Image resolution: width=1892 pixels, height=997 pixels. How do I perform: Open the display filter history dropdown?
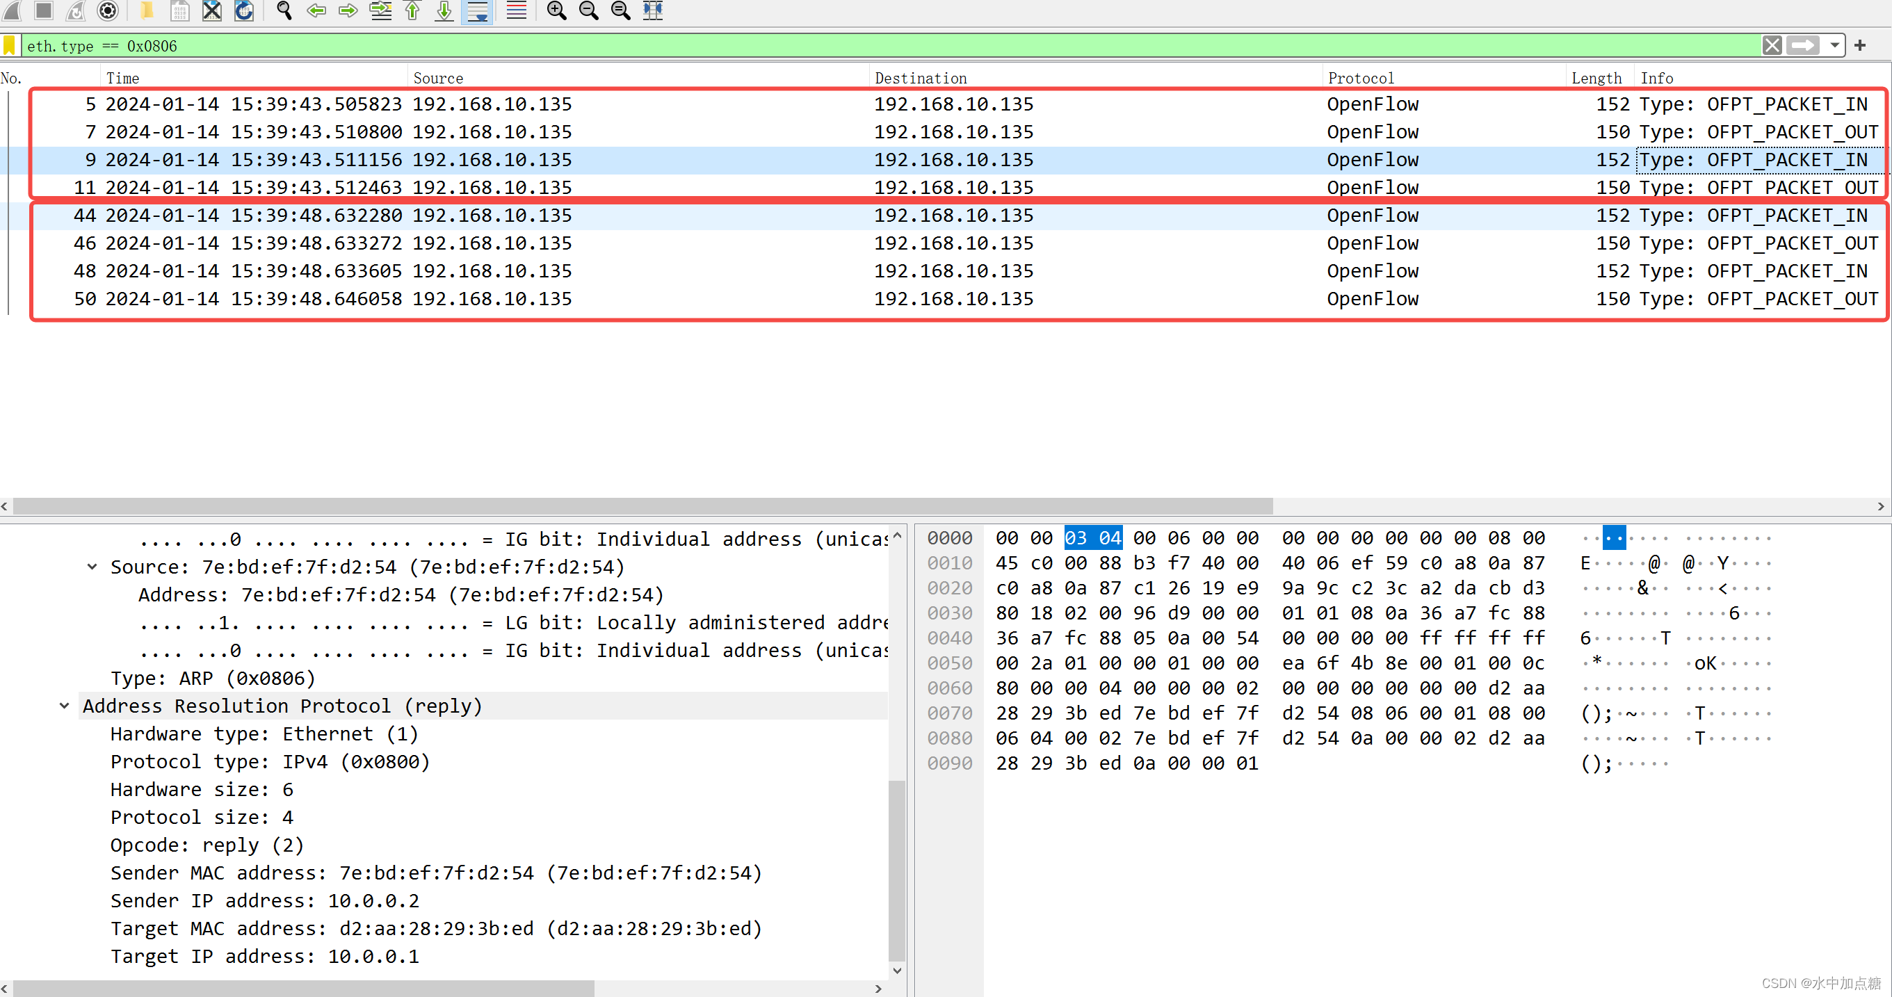[1834, 45]
